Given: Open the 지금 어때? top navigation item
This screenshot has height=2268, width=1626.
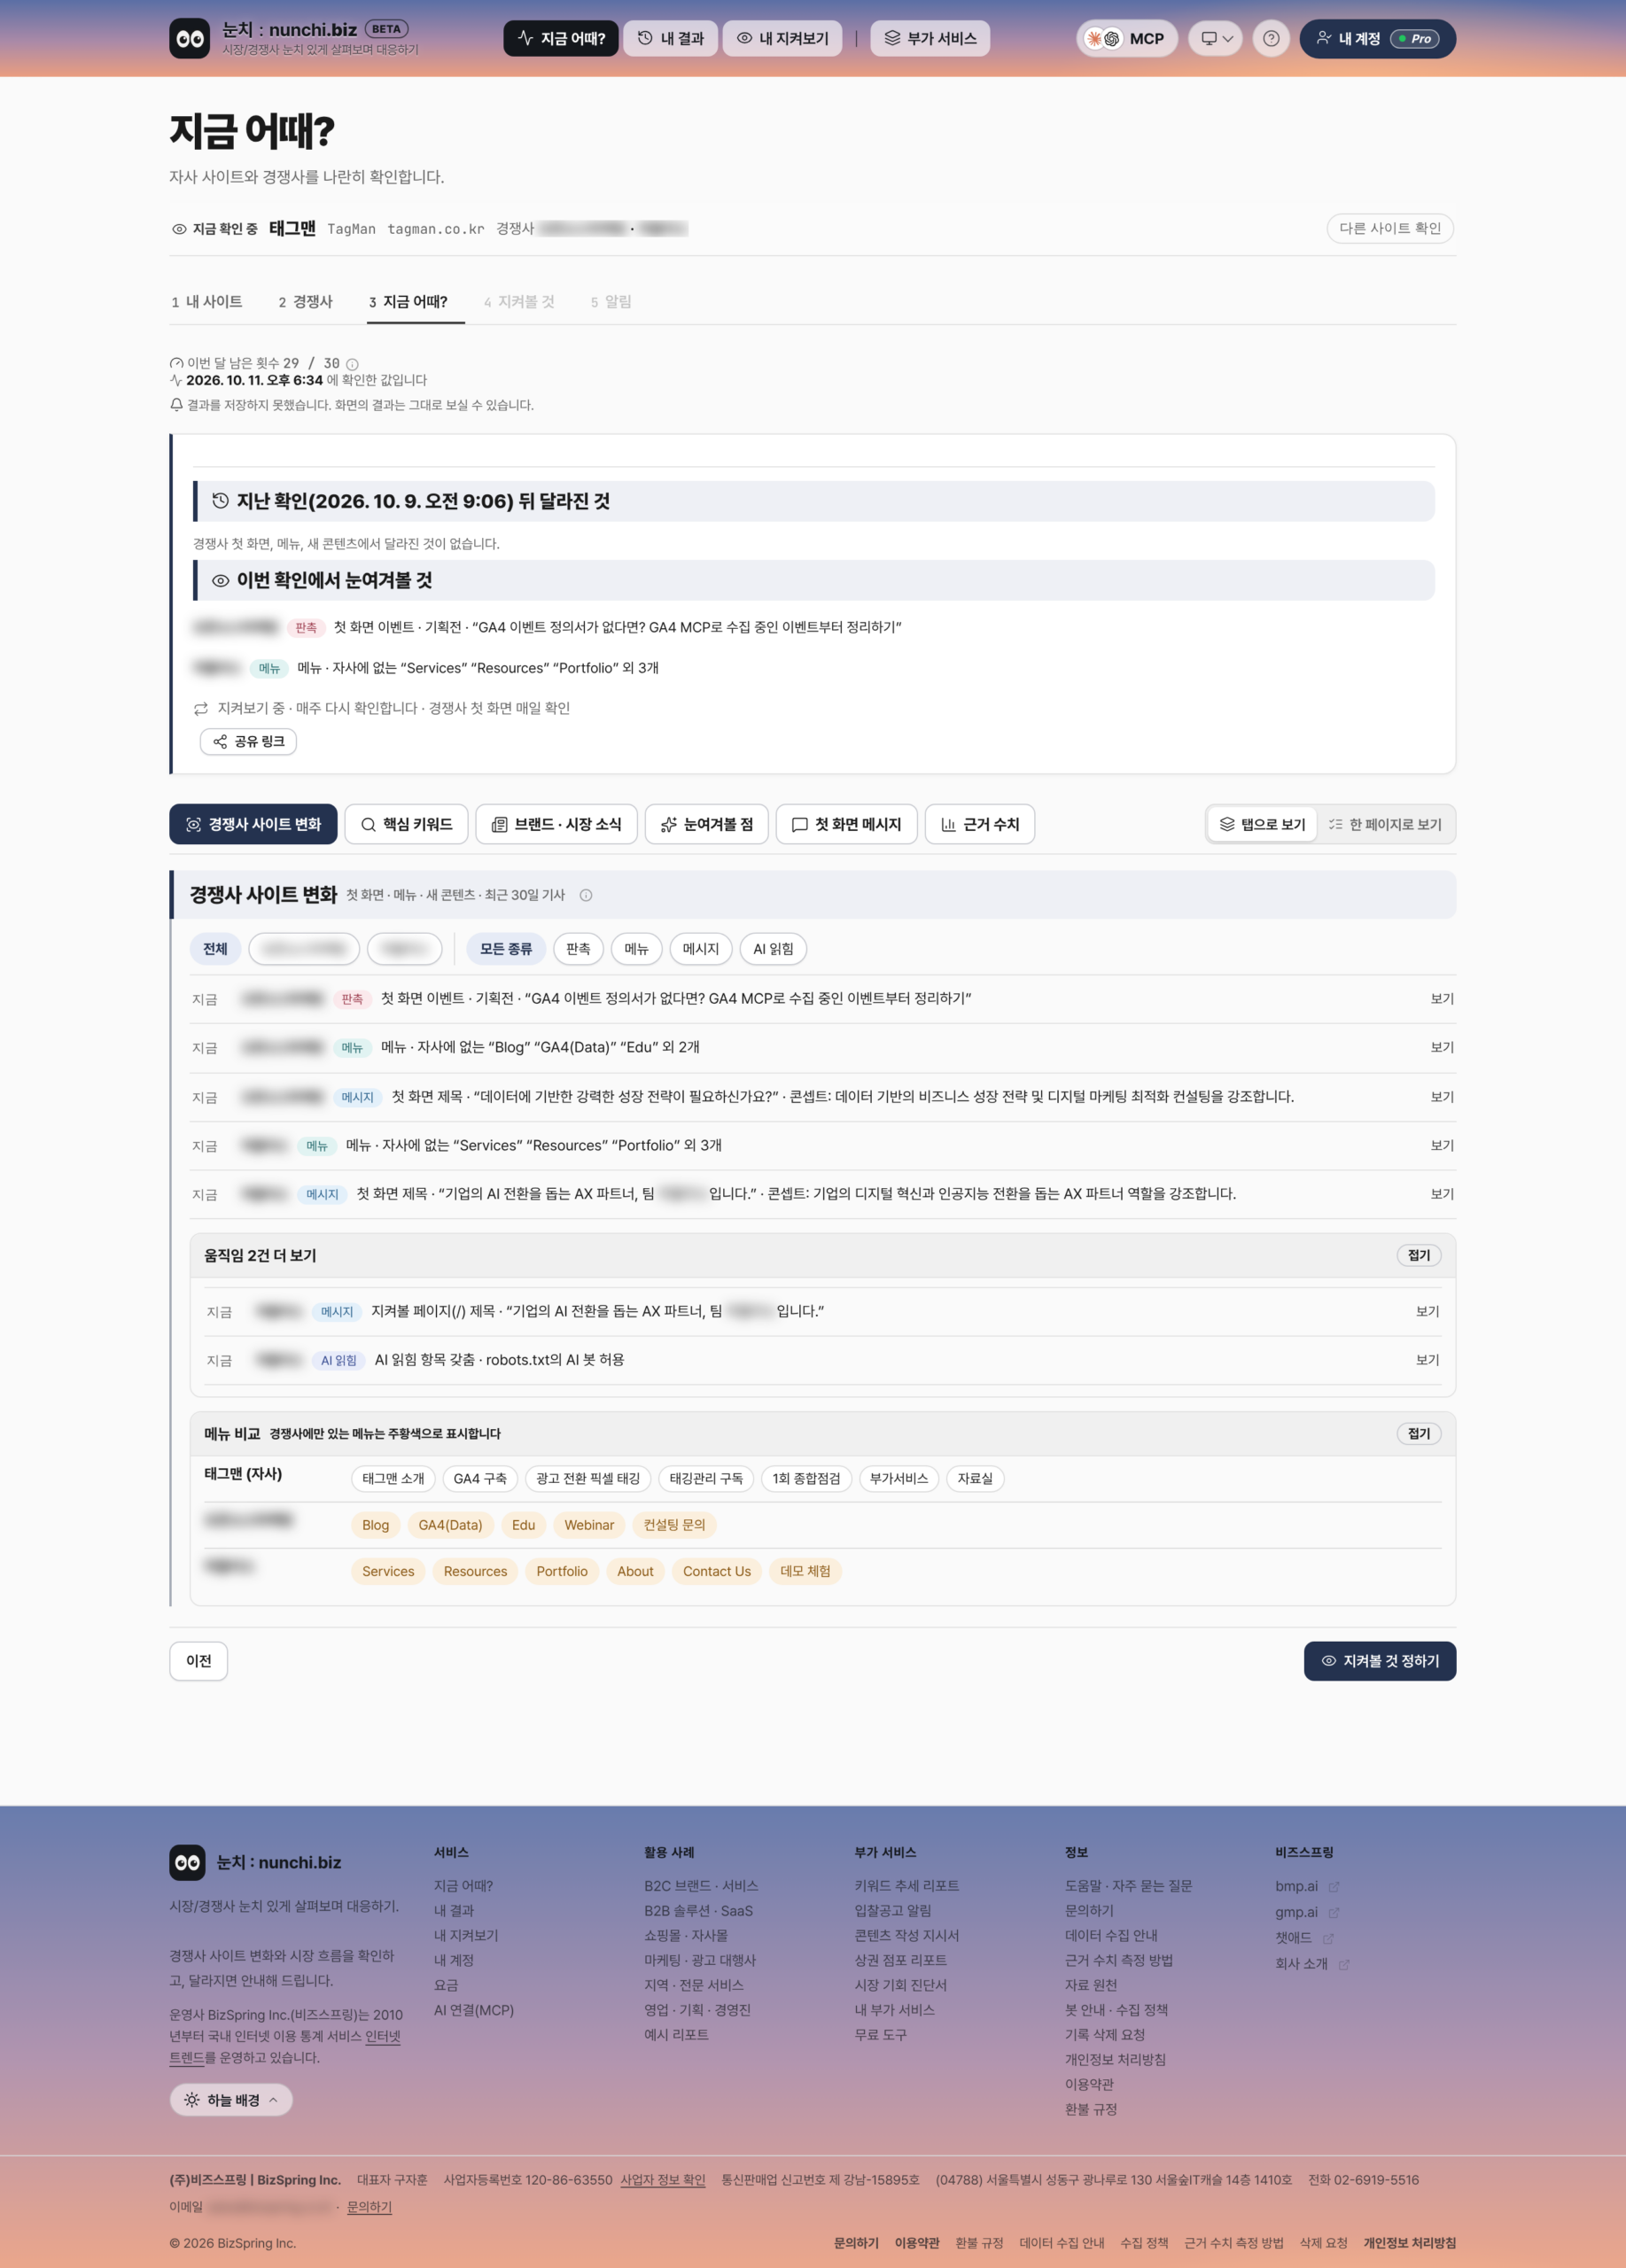Looking at the screenshot, I should click(561, 38).
